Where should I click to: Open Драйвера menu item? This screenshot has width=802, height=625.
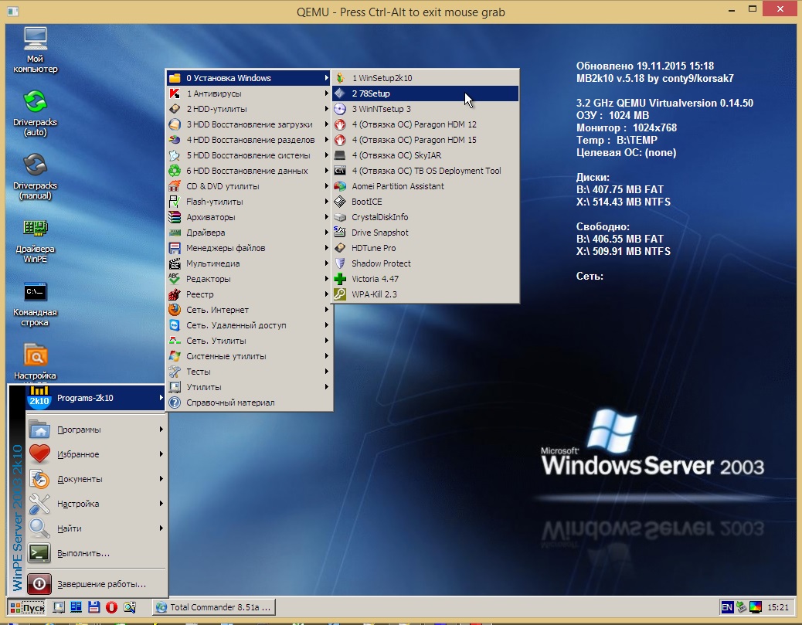250,233
